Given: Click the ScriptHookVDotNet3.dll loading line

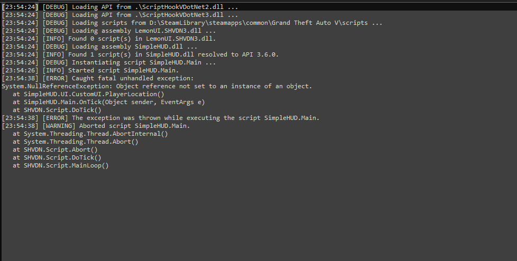Looking at the screenshot, I should [x=119, y=15].
